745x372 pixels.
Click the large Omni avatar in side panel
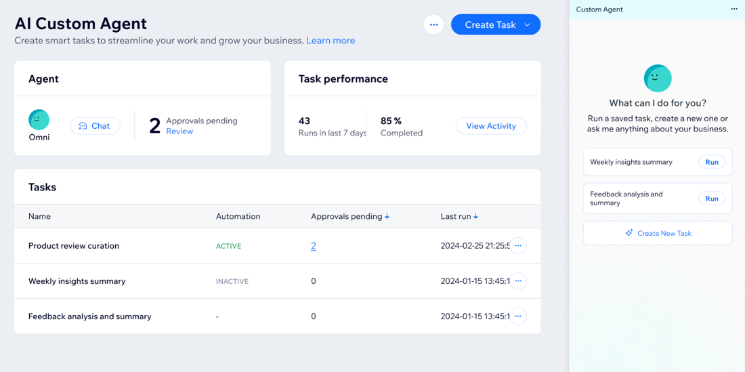point(657,79)
